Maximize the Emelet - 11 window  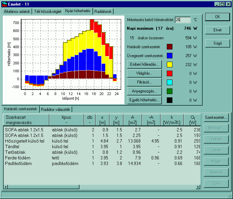point(222,4)
